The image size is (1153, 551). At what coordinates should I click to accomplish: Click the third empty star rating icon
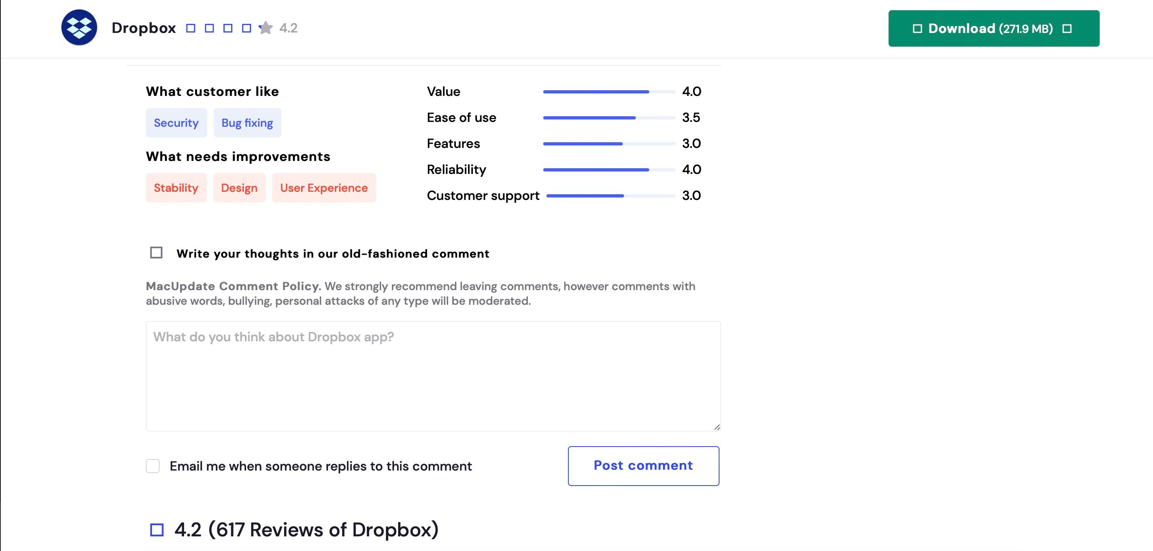point(228,28)
